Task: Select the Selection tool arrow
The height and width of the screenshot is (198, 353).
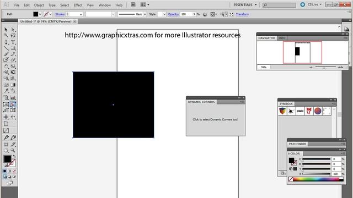Action: click(6, 30)
